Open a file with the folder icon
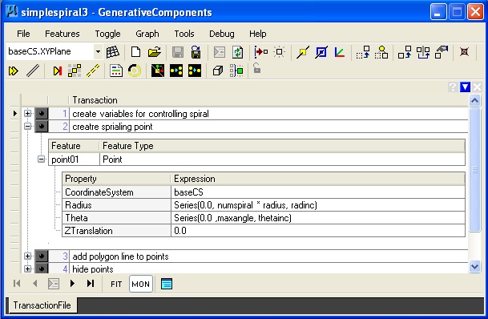 point(155,52)
